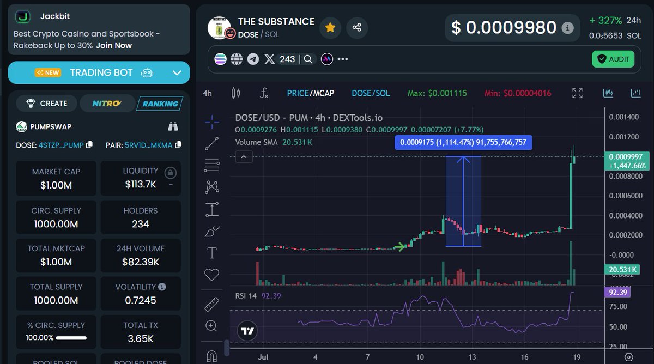Open the Solana explorer icon in the links bar
The width and height of the screenshot is (654, 364).
[220, 59]
